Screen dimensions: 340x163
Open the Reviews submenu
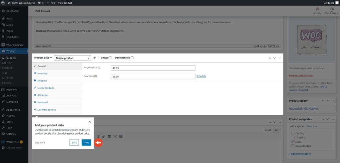click(x=6, y=83)
